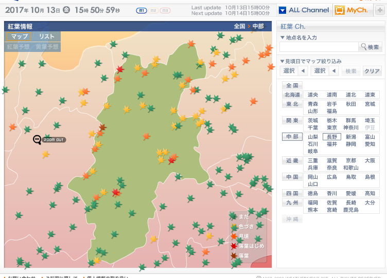The width and height of the screenshot is (387, 278).
Task: Click the orange leaf marker at Nagano's northern tip
Action: pos(191,44)
